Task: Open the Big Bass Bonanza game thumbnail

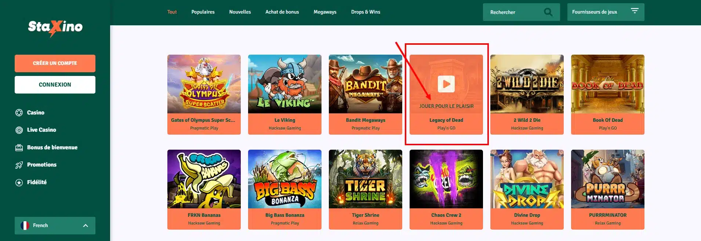Action: coord(285,179)
